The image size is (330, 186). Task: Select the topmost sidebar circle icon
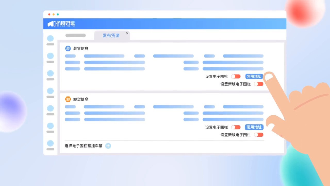[50, 38]
